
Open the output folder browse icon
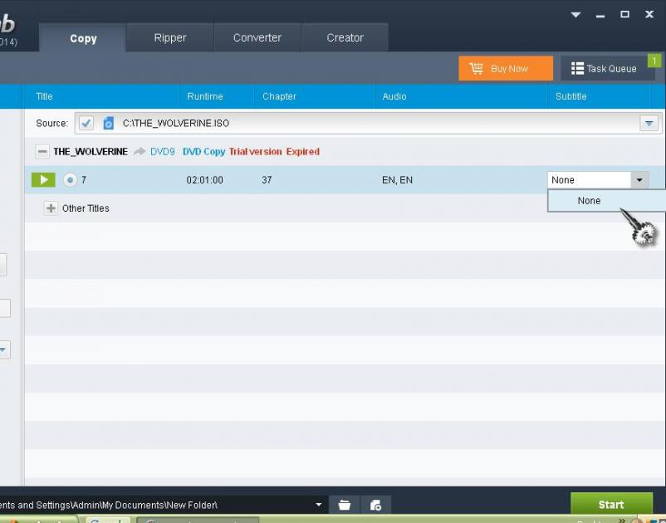(x=345, y=506)
